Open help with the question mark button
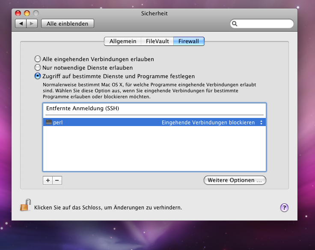This screenshot has height=250, width=315. [x=284, y=208]
